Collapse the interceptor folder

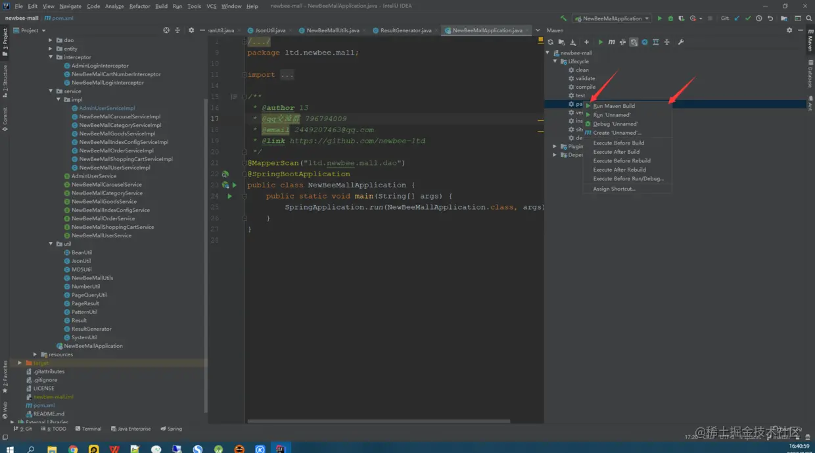coord(51,57)
